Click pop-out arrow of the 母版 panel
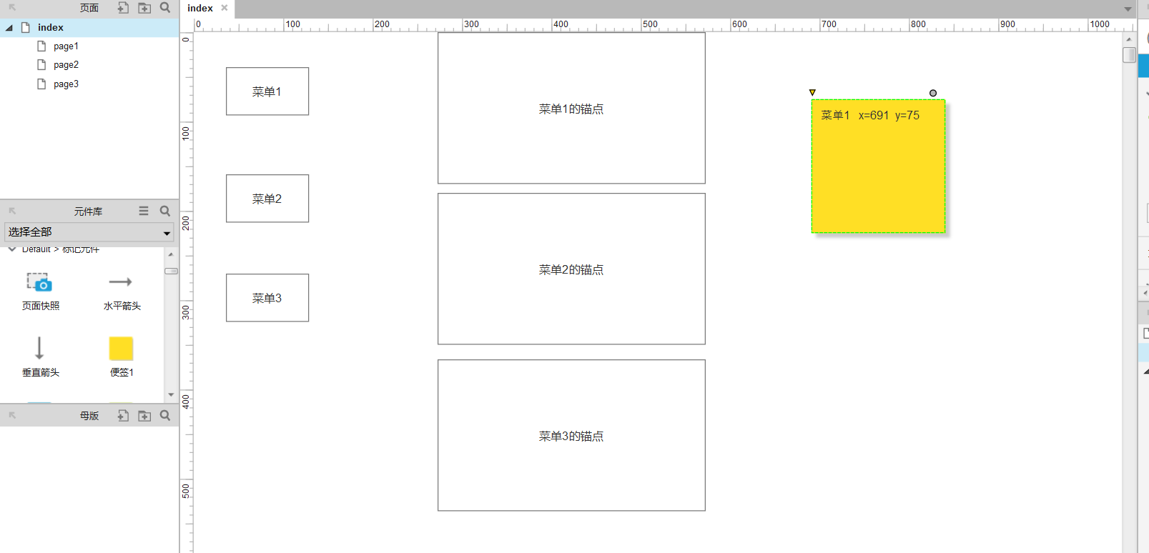 (x=12, y=415)
